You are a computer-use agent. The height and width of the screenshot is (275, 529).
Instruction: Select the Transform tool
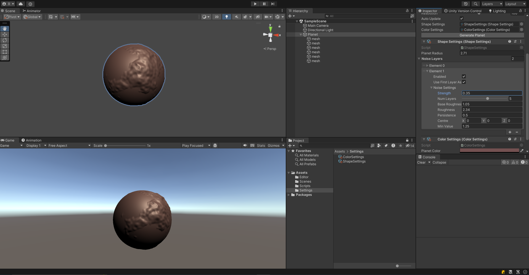(5, 58)
